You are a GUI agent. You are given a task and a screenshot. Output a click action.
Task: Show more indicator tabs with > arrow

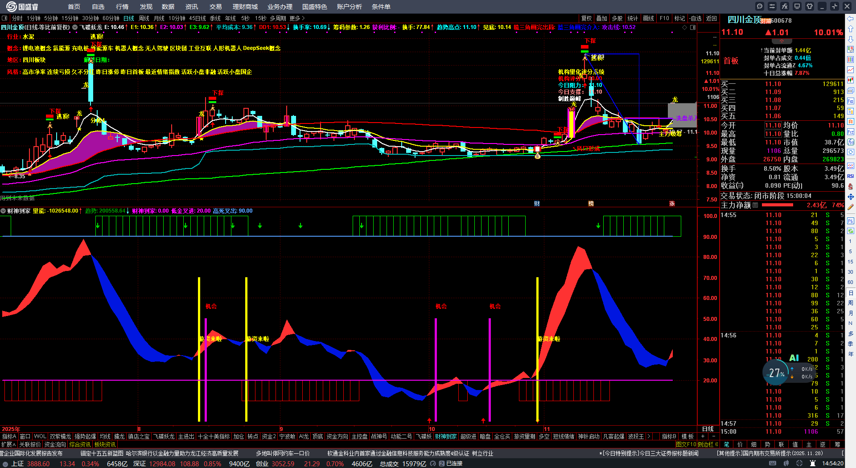(x=649, y=436)
